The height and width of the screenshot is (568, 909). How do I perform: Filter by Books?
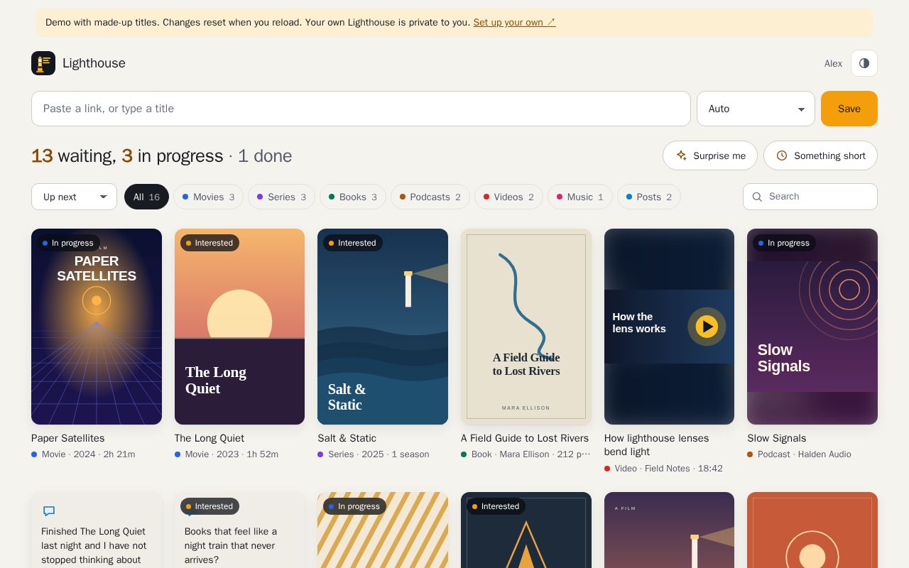[x=353, y=197]
